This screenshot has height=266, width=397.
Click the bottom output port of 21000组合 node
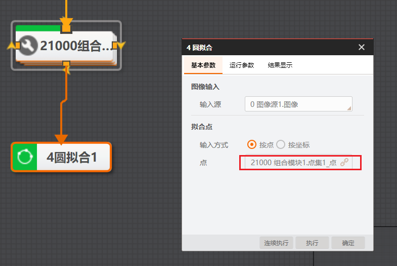pyautogui.click(x=66, y=63)
